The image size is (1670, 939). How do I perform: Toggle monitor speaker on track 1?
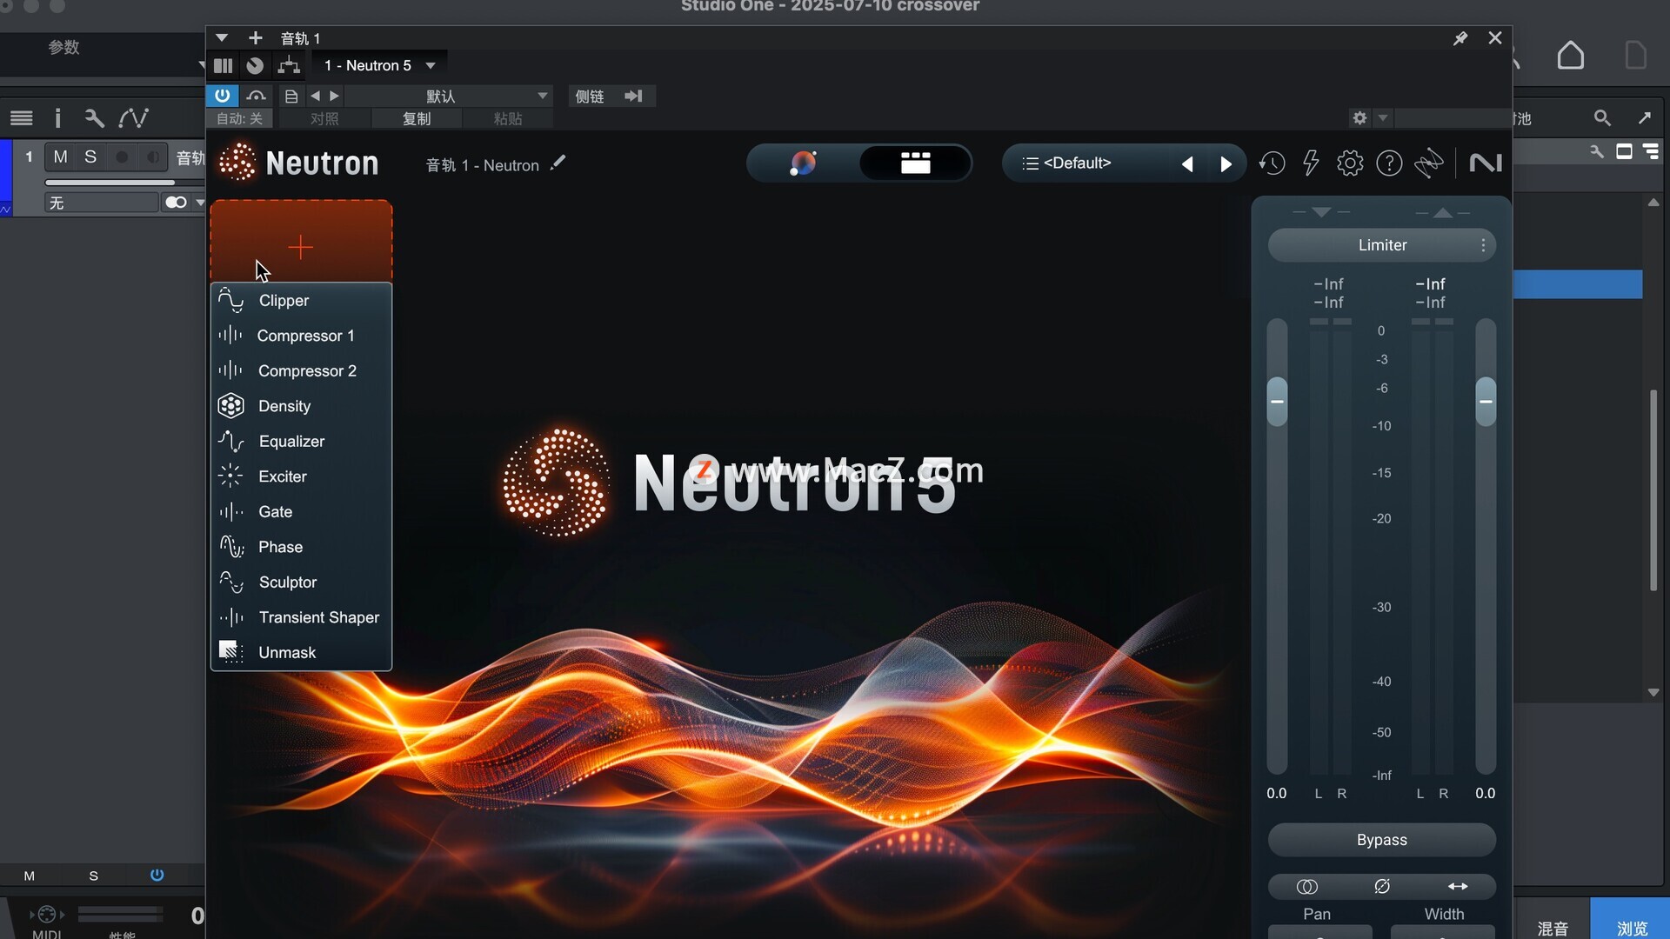[x=152, y=156]
